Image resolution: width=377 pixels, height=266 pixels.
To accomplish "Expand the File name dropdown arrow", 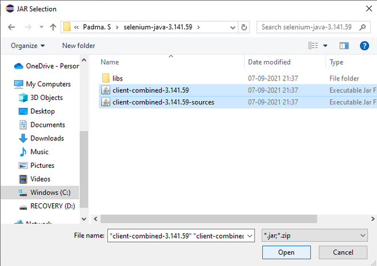I will click(x=250, y=236).
